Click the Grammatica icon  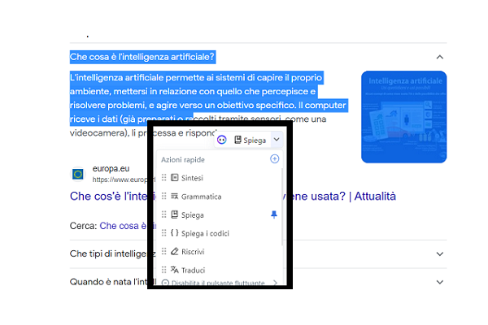point(175,197)
